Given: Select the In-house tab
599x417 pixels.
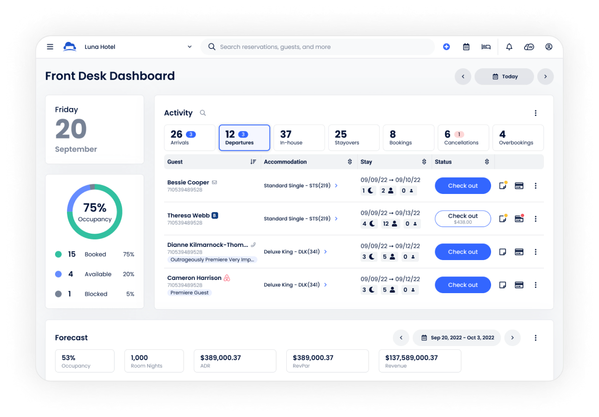Looking at the screenshot, I should [299, 138].
